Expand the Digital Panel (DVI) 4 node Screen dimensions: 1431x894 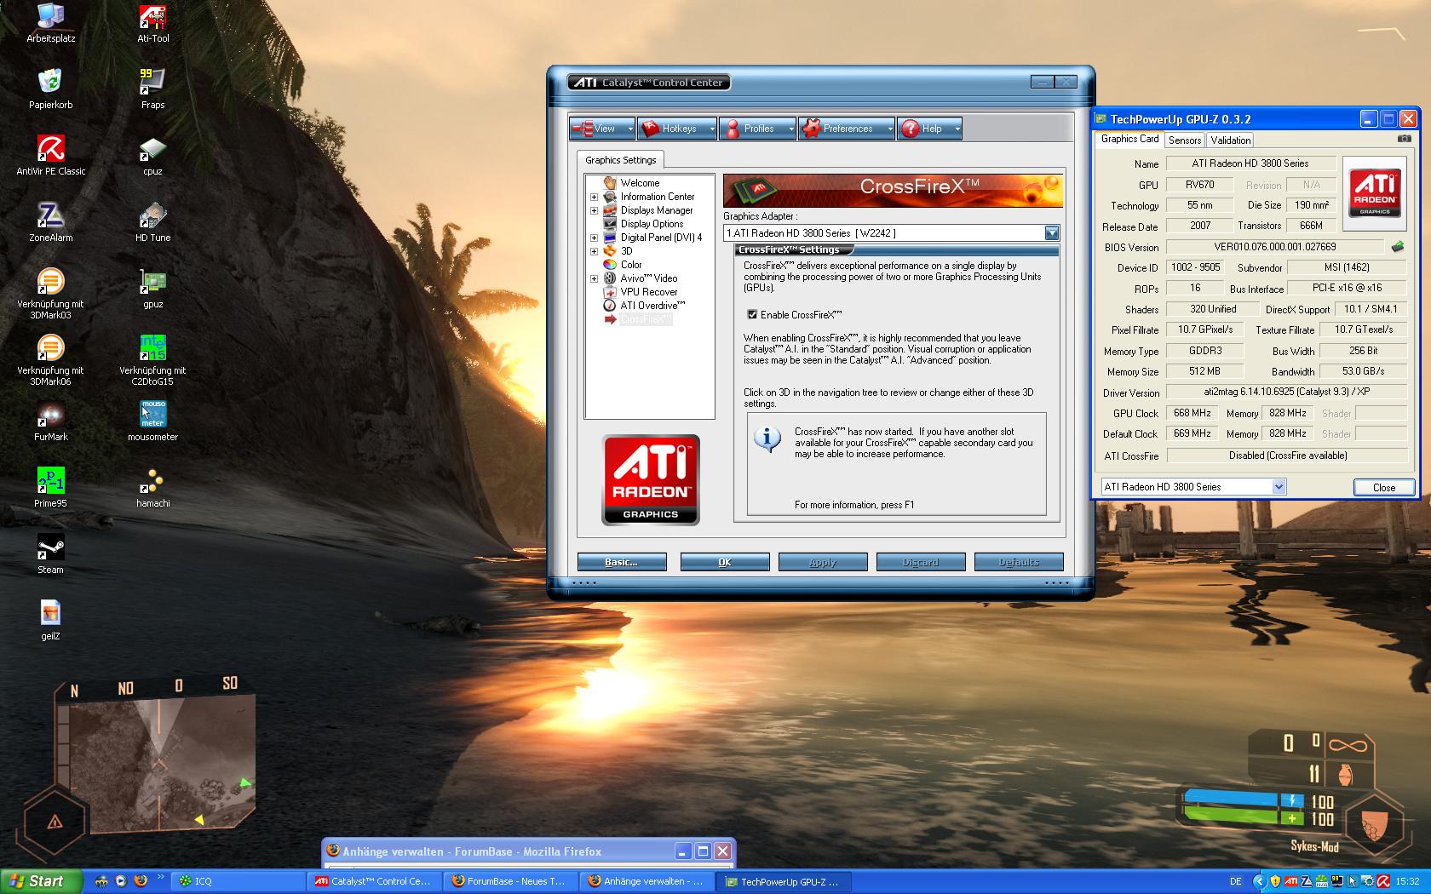(x=594, y=238)
